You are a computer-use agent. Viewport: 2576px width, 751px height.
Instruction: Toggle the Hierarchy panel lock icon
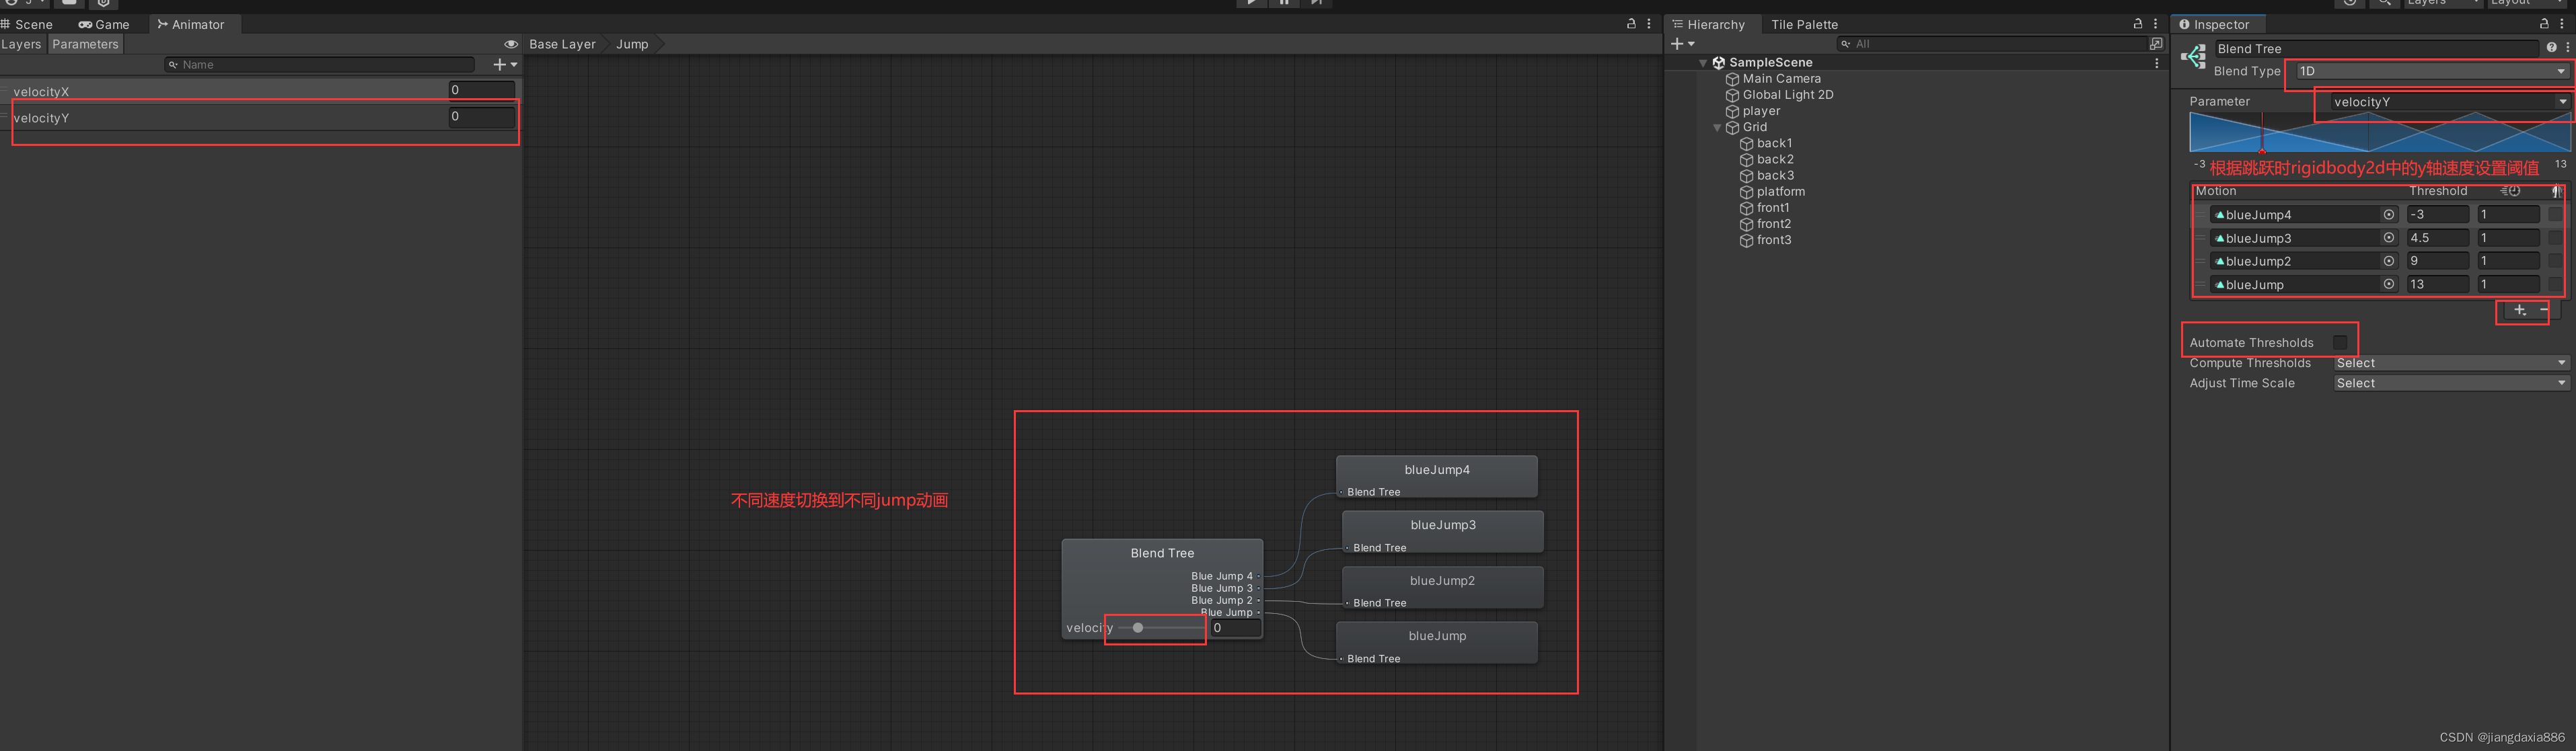point(2138,24)
